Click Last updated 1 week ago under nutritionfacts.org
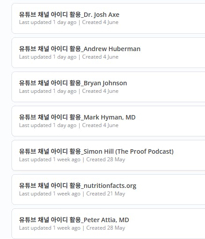The height and width of the screenshot is (239, 205). [x=50, y=194]
